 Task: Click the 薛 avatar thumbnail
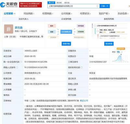(x=8, y=29)
